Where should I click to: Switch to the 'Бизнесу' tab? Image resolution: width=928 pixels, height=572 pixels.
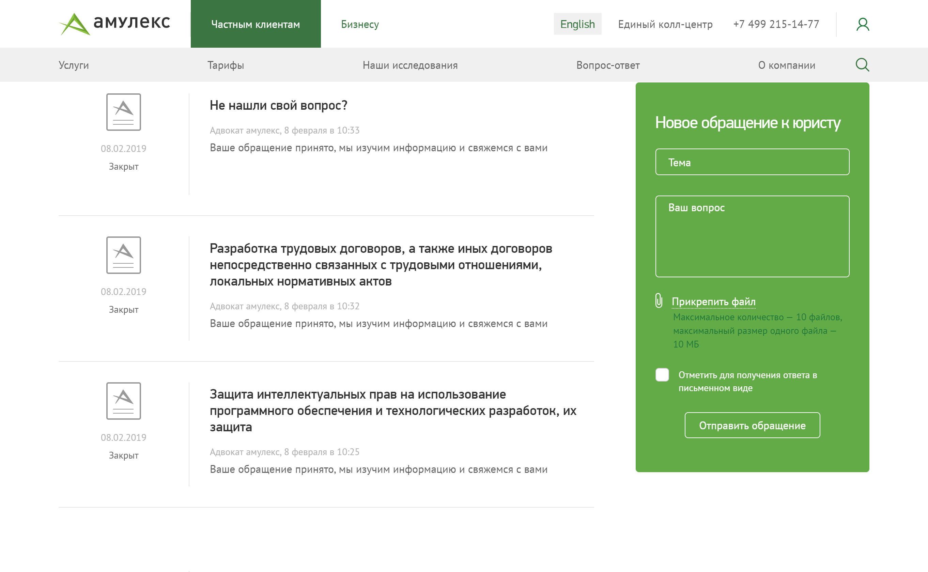tap(360, 24)
